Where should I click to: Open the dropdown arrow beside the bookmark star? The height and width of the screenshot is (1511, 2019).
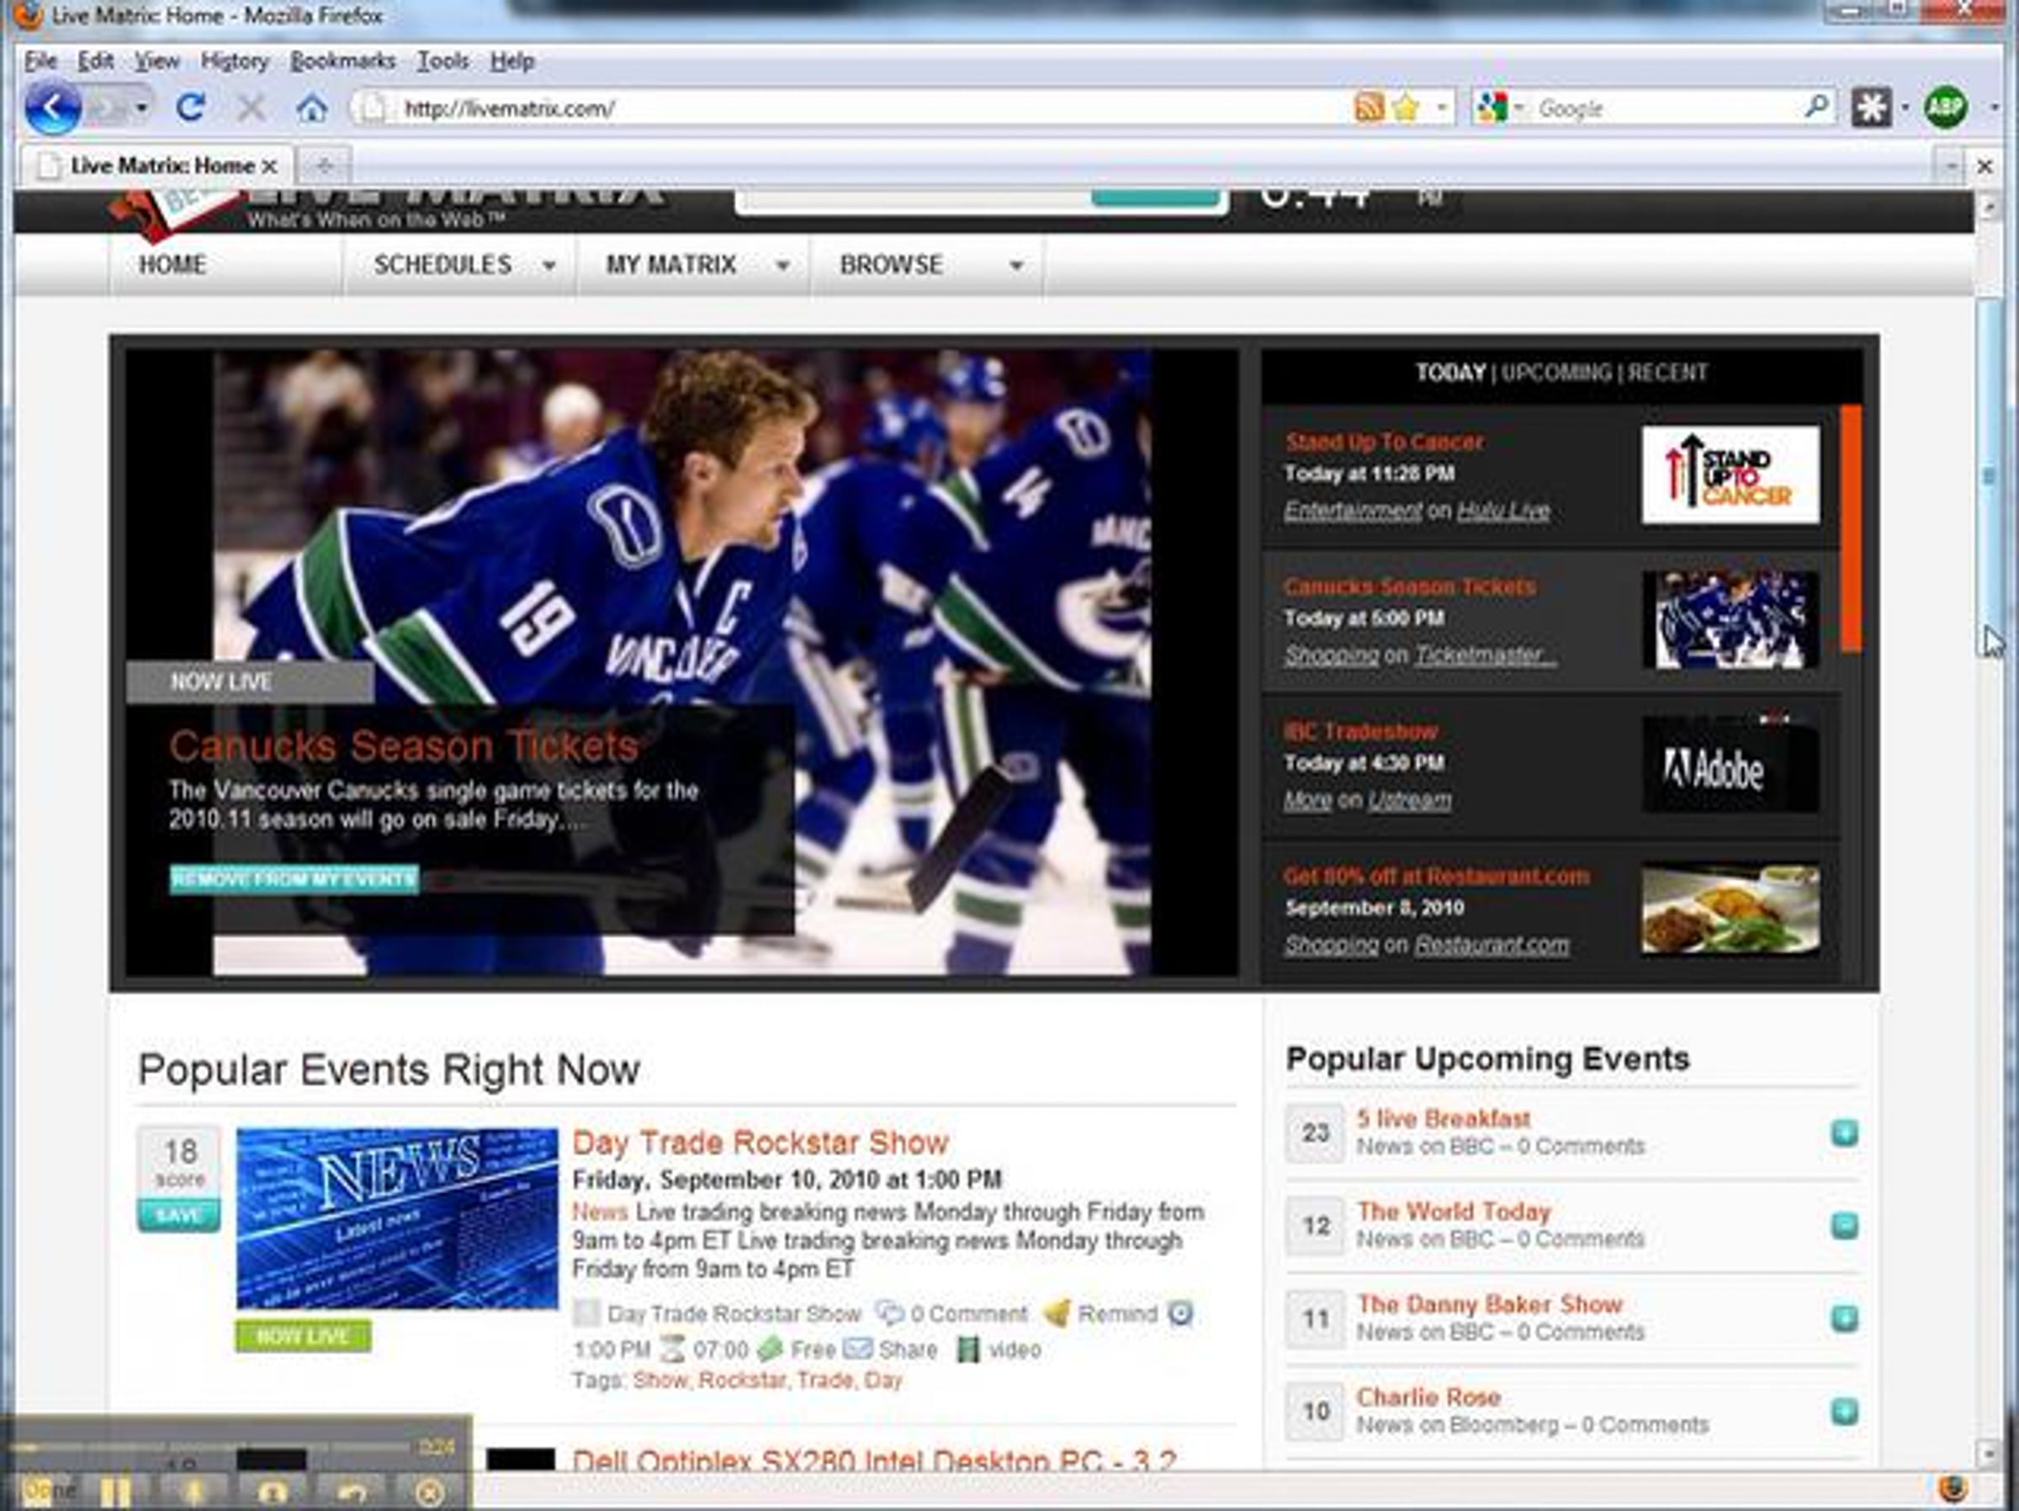point(1441,108)
